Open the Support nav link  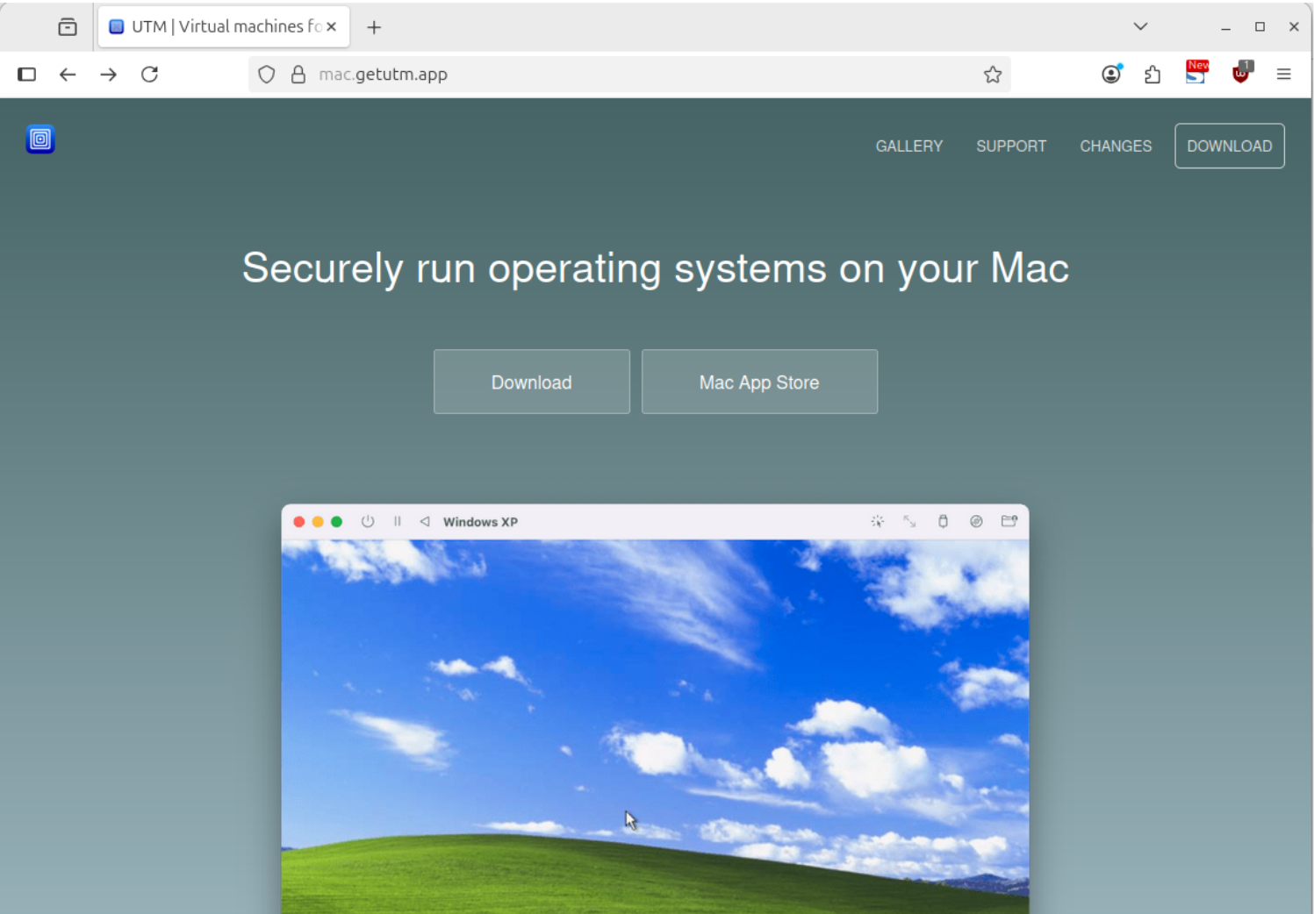(1011, 146)
